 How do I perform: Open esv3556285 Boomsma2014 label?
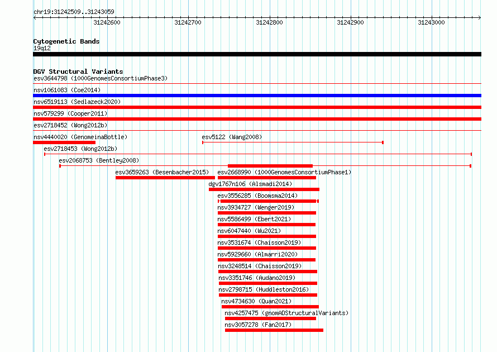click(x=257, y=196)
